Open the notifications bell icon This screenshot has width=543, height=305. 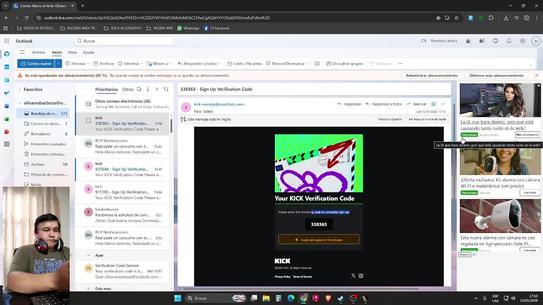click(x=509, y=41)
